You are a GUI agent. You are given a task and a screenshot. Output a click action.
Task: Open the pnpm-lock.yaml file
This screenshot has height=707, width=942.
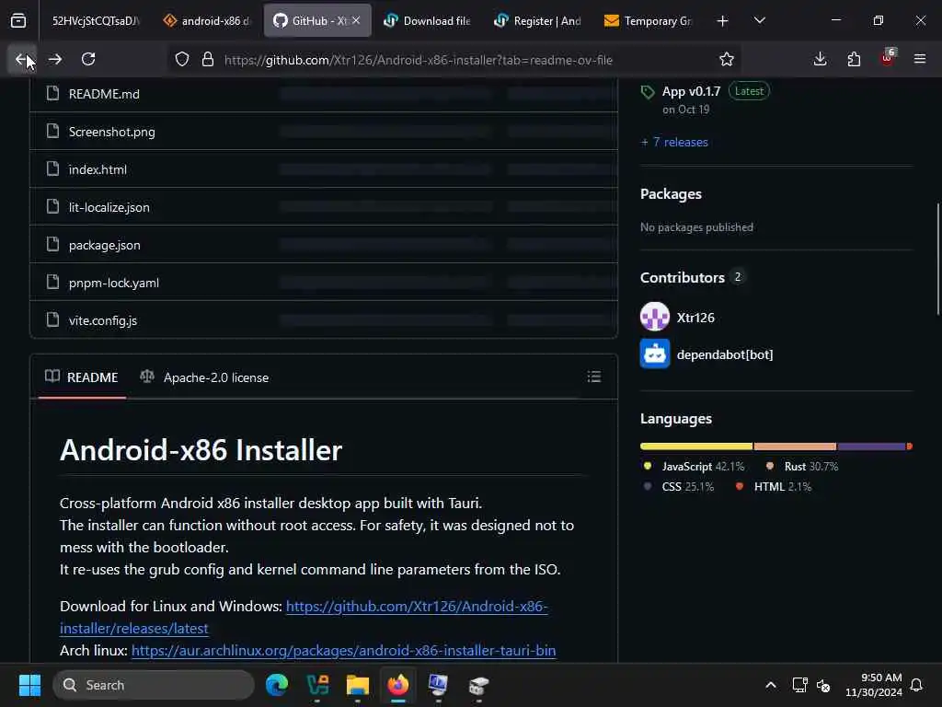[x=113, y=283]
